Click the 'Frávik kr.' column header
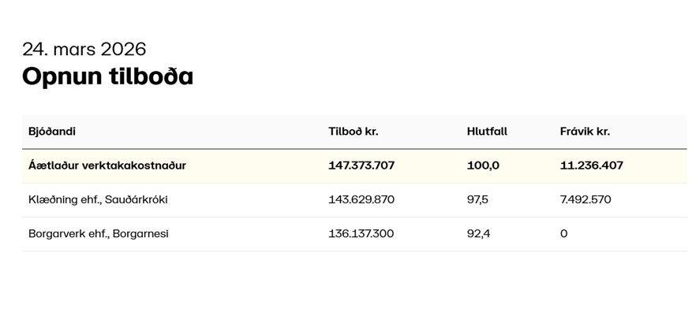Screen dimensions: 696x331 tap(585, 132)
